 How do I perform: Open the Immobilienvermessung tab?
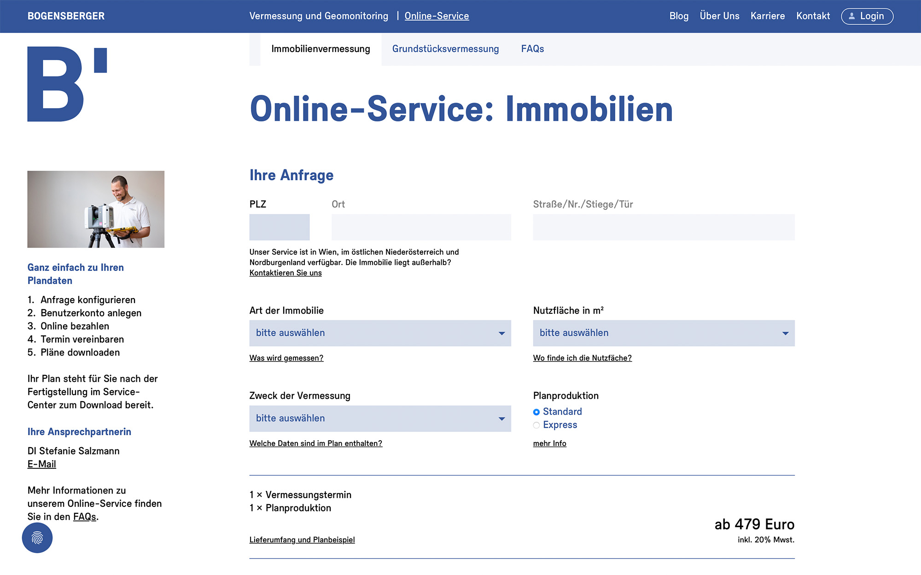[x=321, y=49]
